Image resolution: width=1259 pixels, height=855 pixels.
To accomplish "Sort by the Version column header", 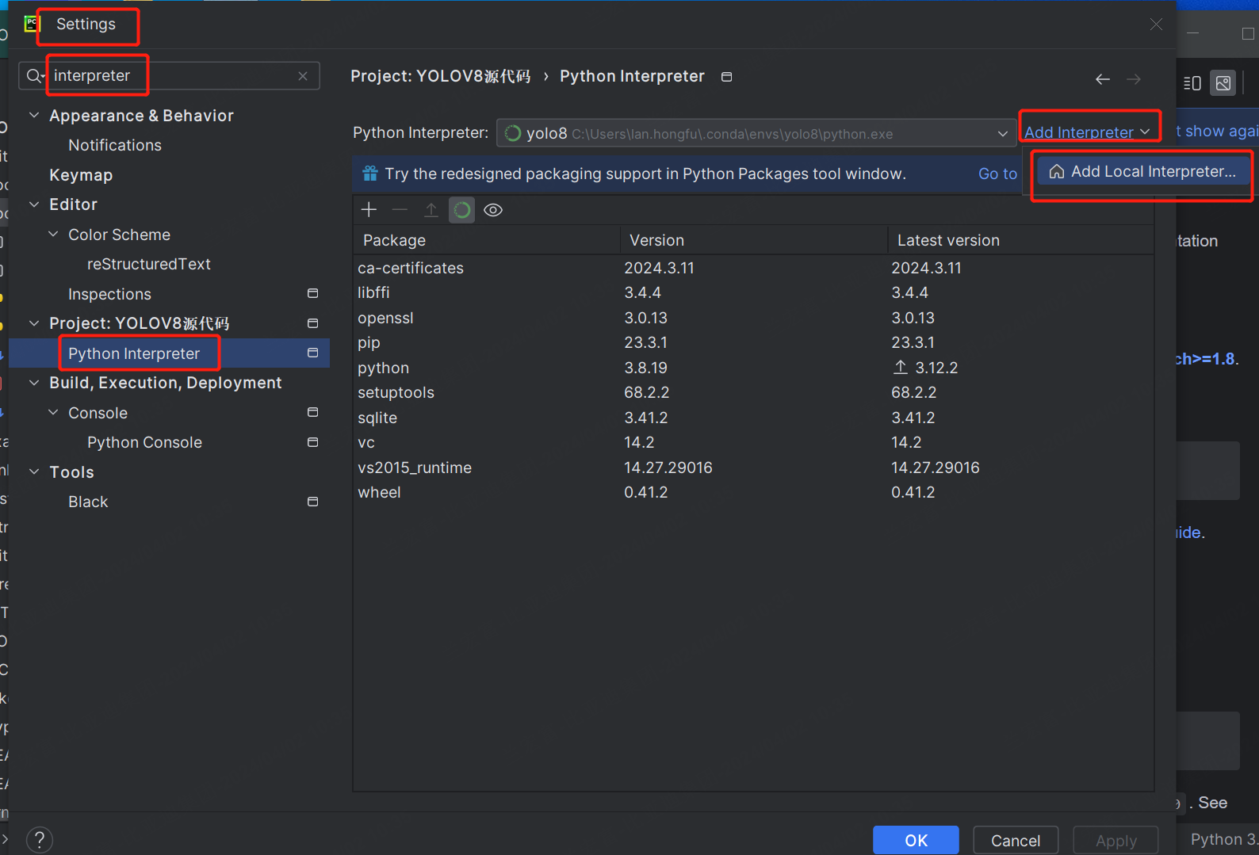I will pyautogui.click(x=753, y=240).
